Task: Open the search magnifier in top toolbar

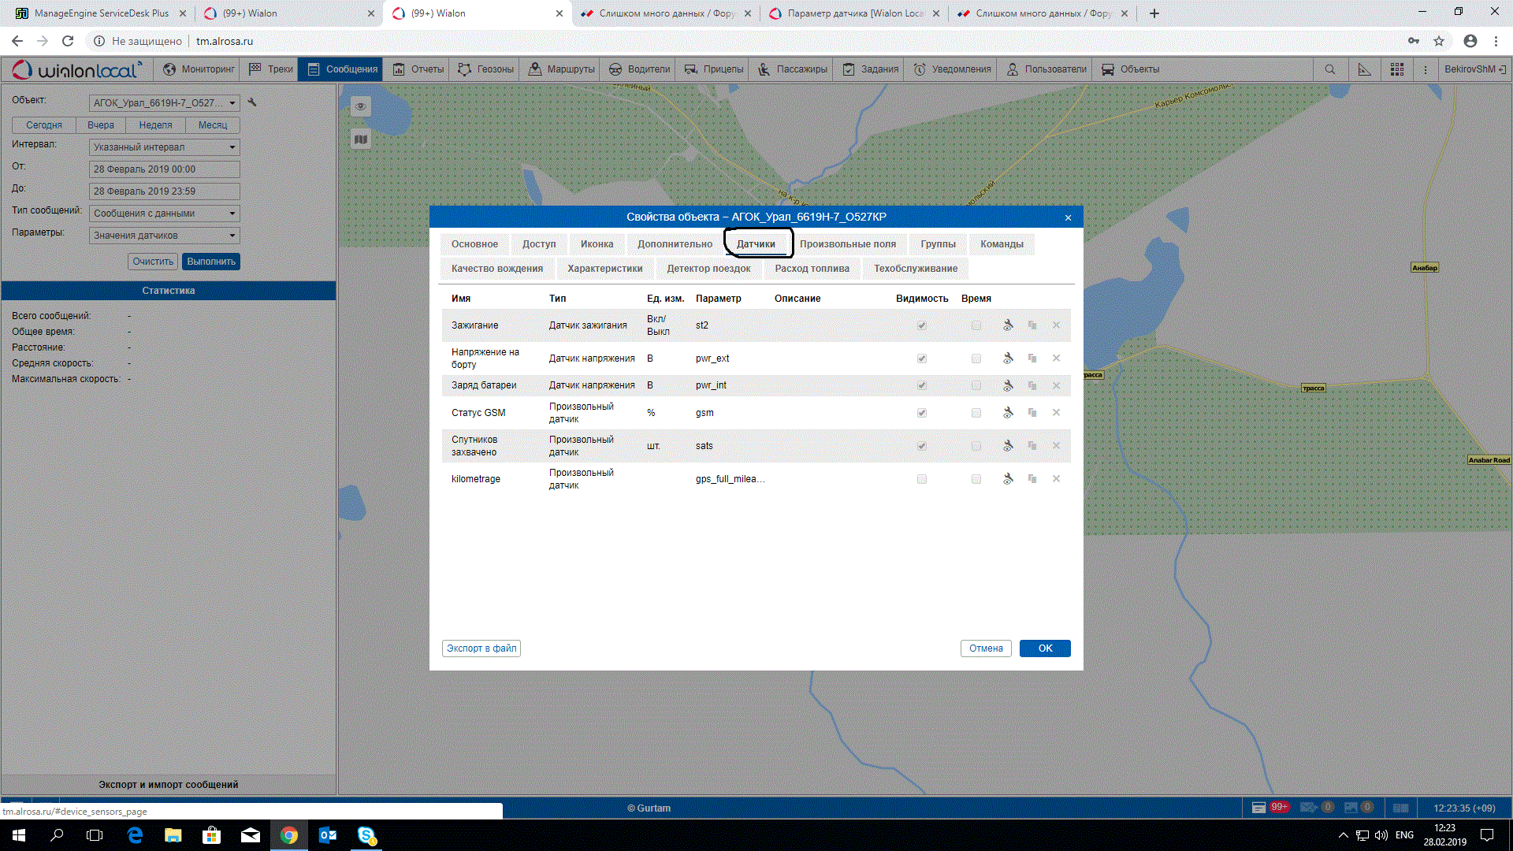Action: click(1330, 69)
